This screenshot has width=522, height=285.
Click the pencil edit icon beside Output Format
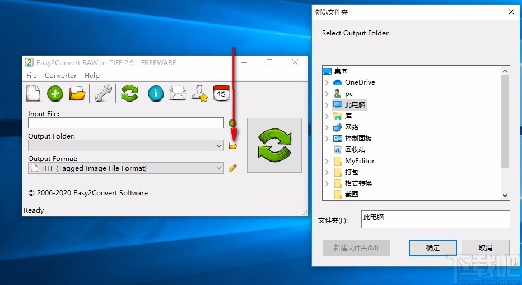pos(232,168)
